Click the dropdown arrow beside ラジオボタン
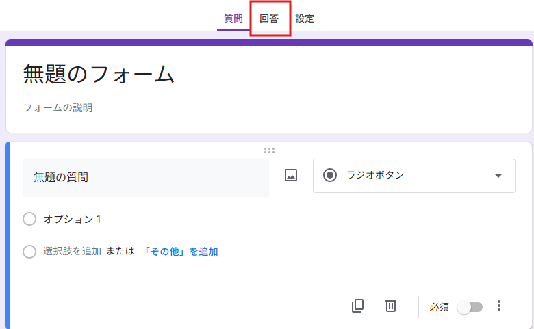Screen dimensions: 534x329 tap(498, 176)
